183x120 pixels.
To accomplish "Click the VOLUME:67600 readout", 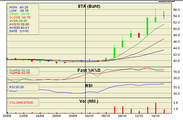I will 21,102.
